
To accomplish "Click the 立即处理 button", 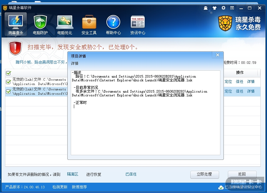I will click(204, 175).
